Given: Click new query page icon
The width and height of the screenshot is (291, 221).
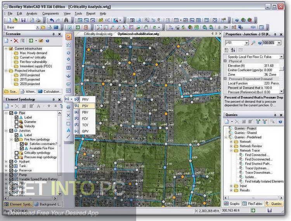Looking at the screenshot, I should (x=227, y=122).
